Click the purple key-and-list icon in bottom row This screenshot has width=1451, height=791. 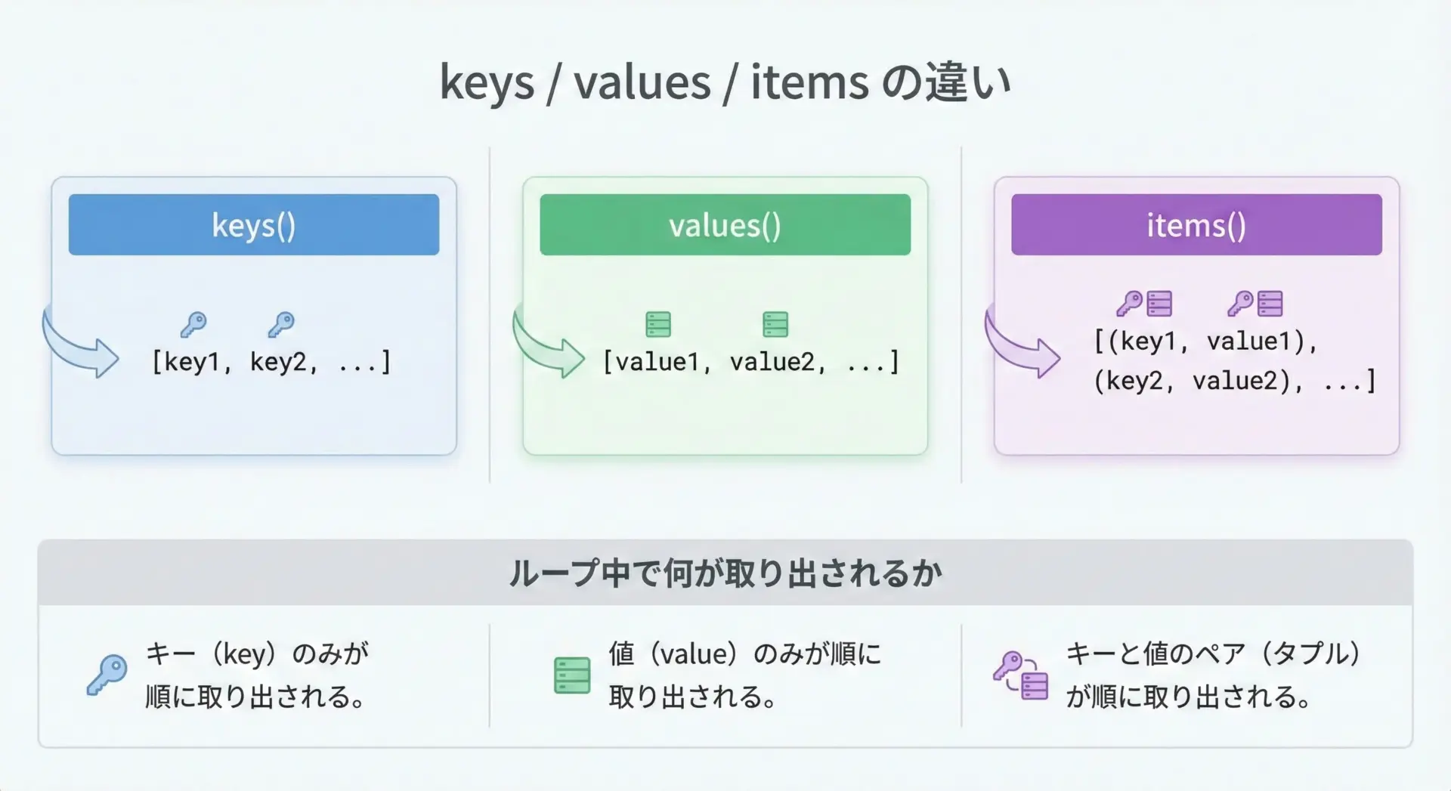[1021, 675]
